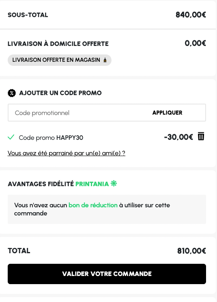This screenshot has height=302, width=217.
Task: Click the Livraison à domicile offerte label
Action: pos(58,44)
